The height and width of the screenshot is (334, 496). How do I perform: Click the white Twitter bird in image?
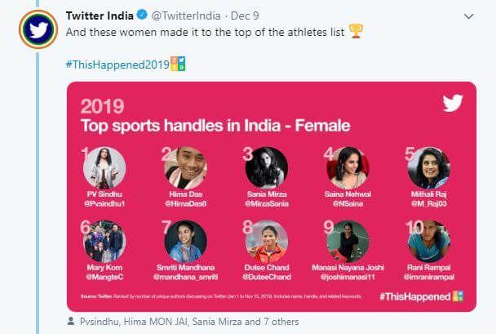point(453,104)
